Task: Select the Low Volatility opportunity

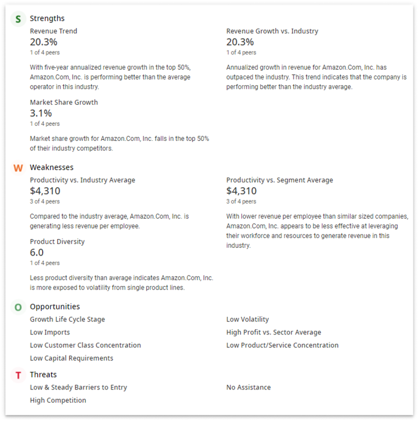Action: tap(247, 319)
